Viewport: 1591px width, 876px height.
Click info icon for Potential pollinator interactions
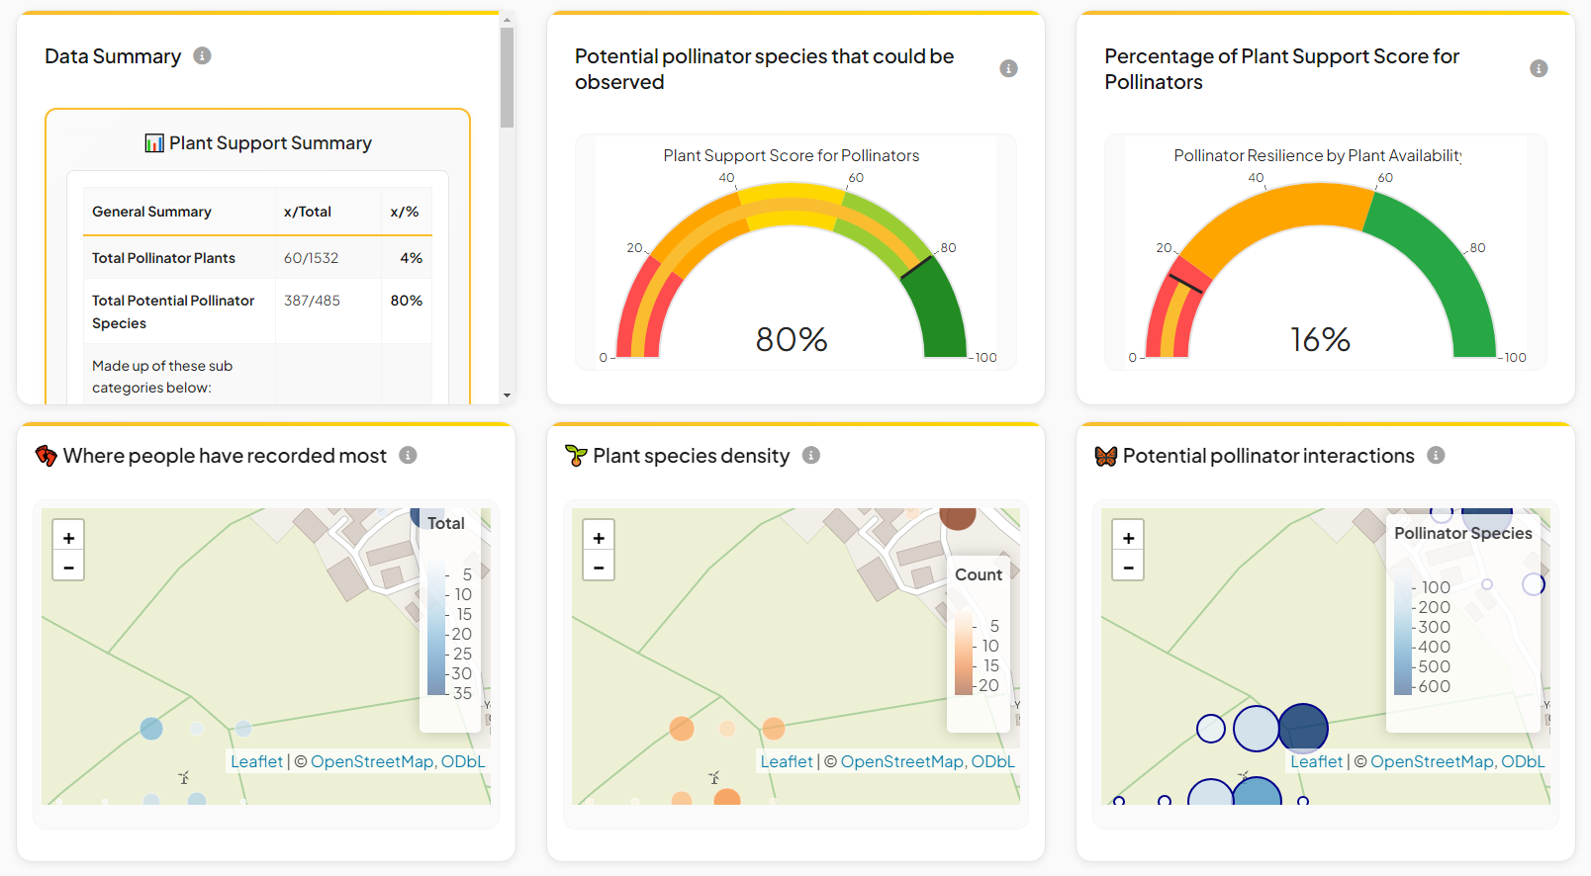[x=1436, y=455]
